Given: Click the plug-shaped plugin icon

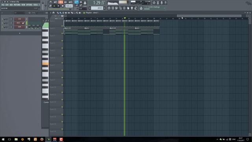Looking at the screenshot, I should 132,8.
